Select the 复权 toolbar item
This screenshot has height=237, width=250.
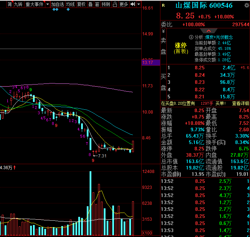click(x=81, y=5)
